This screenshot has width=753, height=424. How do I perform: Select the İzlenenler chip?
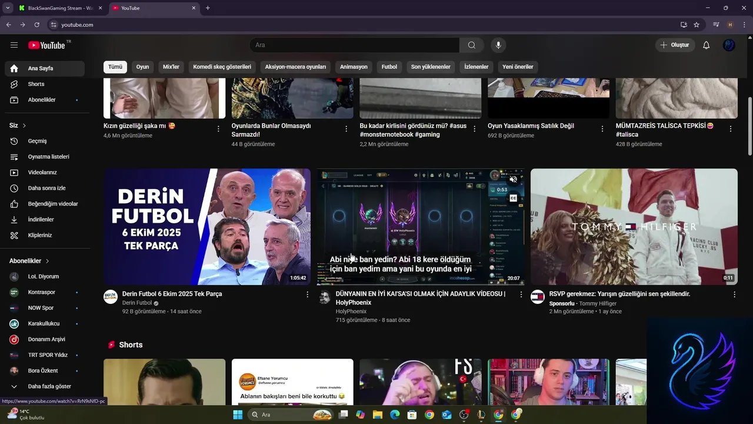pyautogui.click(x=477, y=67)
